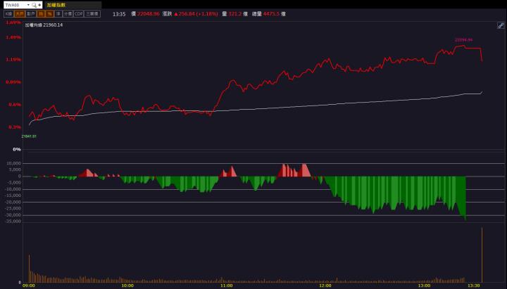Click the toolbar button right after %
This screenshot has height=289, width=507.
[x=58, y=13]
